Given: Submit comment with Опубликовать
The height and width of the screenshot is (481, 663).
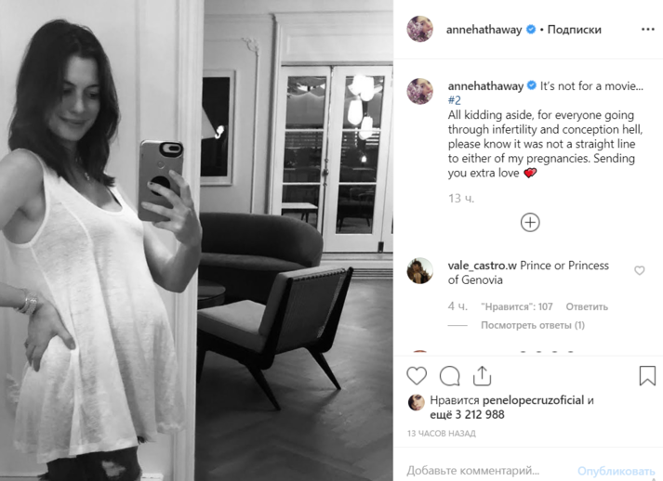Looking at the screenshot, I should pyautogui.click(x=617, y=471).
